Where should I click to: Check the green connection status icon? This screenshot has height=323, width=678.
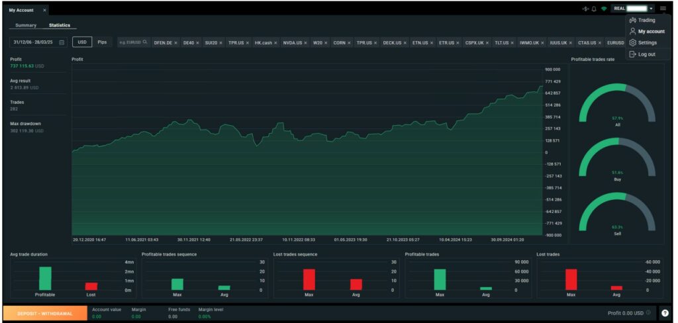pyautogui.click(x=603, y=9)
